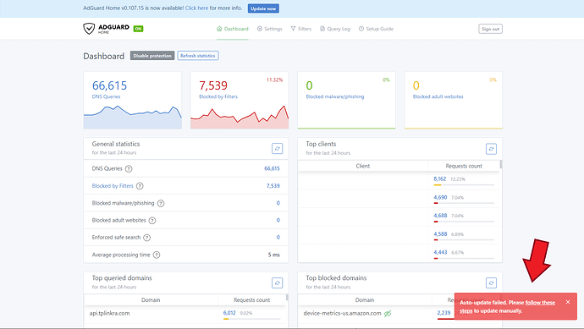The image size is (584, 329).
Task: Click Domain header in Top blocked domains
Action: (x=365, y=300)
